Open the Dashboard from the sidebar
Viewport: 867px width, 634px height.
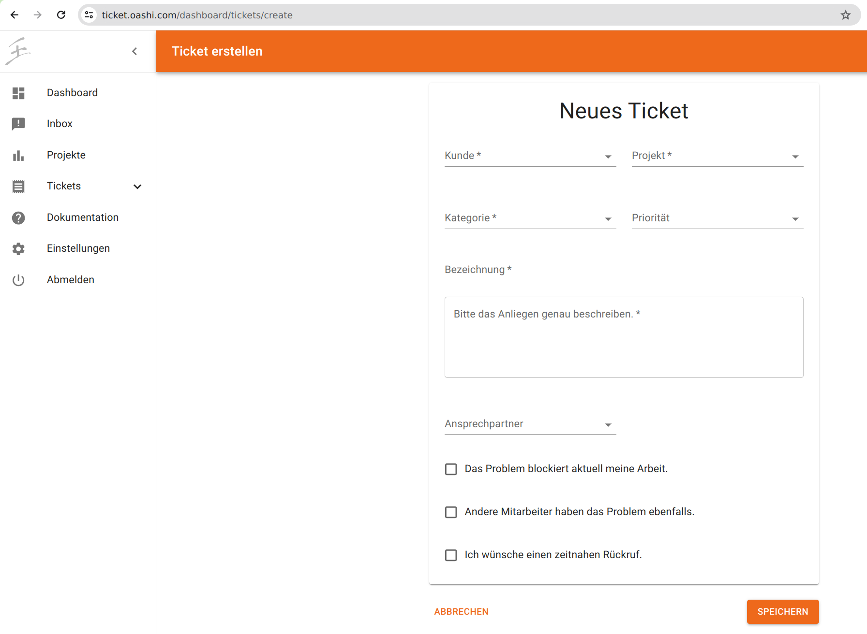(x=72, y=92)
